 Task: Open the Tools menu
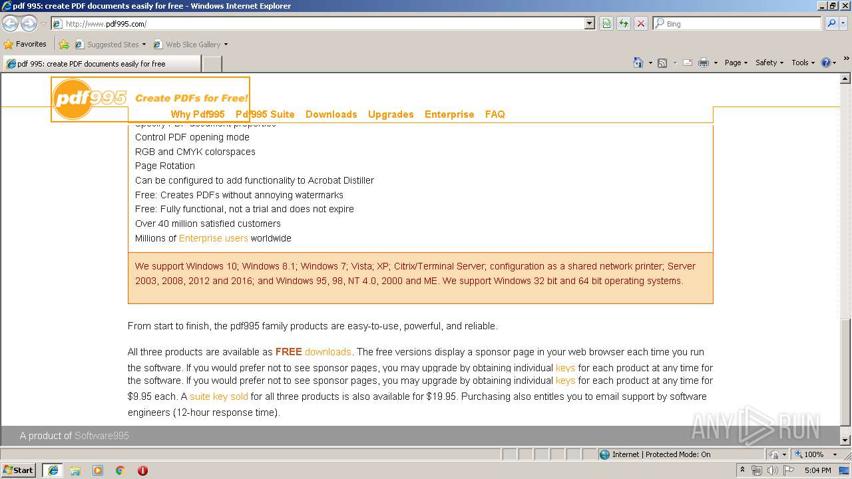click(803, 63)
